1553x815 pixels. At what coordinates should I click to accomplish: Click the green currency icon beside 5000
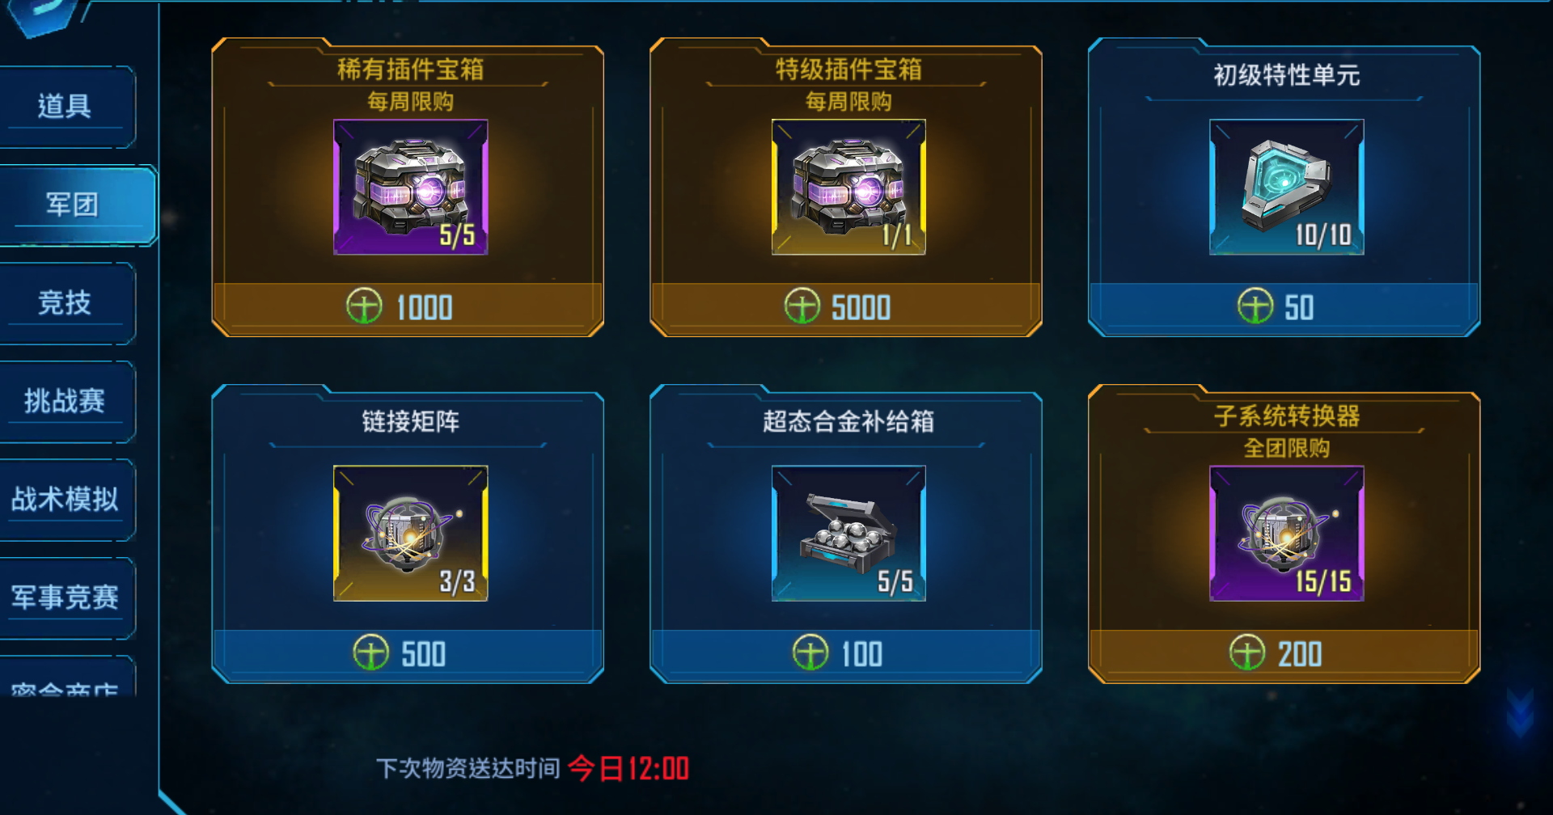click(x=802, y=306)
